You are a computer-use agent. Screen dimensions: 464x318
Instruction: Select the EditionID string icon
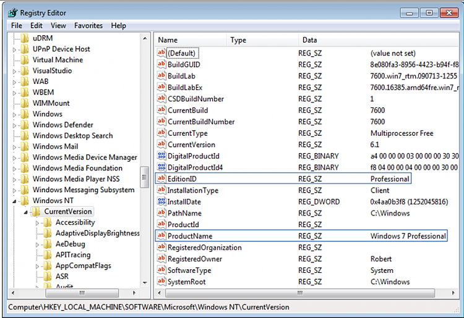coord(161,178)
